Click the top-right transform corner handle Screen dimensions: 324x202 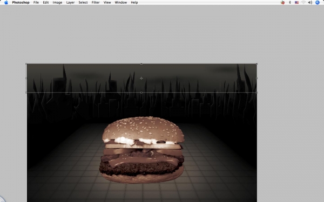[256, 64]
